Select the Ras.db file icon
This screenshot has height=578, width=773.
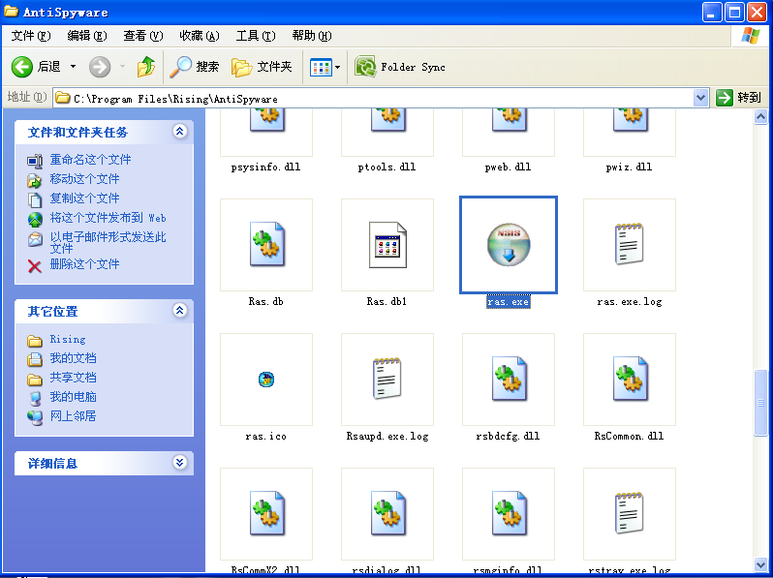(x=266, y=244)
